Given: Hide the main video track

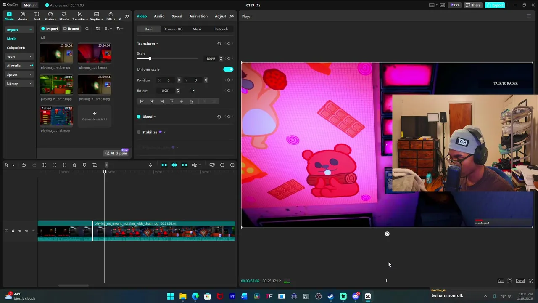Looking at the screenshot, I should click(x=20, y=231).
